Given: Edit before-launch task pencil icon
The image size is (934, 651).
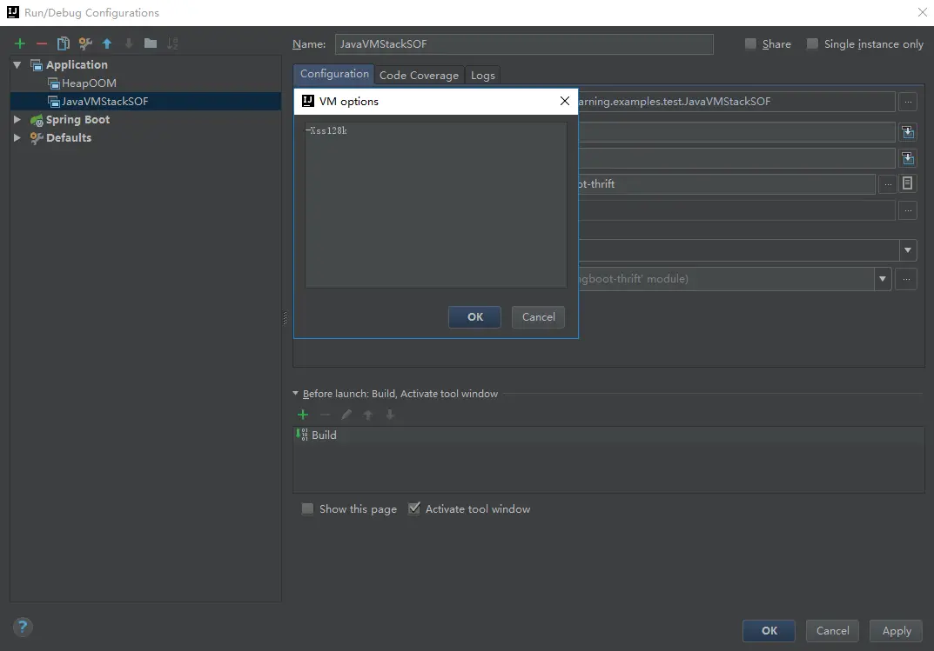Looking at the screenshot, I should [x=346, y=415].
